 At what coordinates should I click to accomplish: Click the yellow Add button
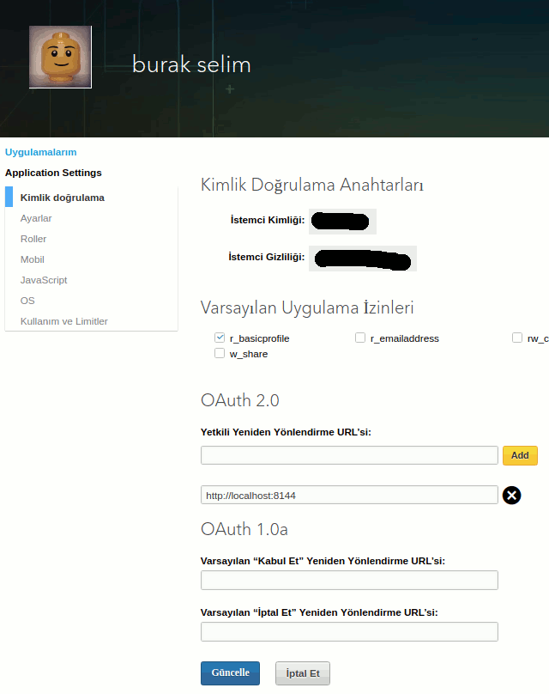point(520,455)
